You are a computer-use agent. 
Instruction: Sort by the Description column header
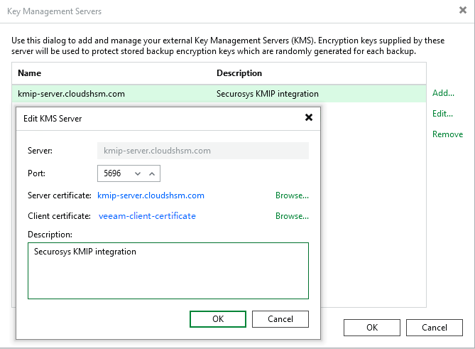(x=239, y=73)
